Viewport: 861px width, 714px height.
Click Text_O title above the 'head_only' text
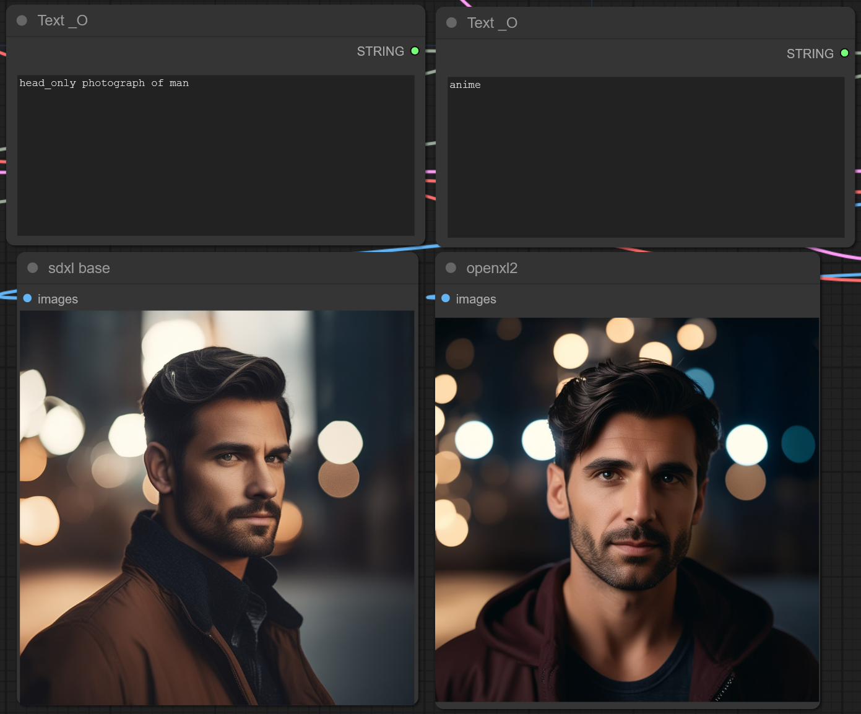pyautogui.click(x=63, y=20)
